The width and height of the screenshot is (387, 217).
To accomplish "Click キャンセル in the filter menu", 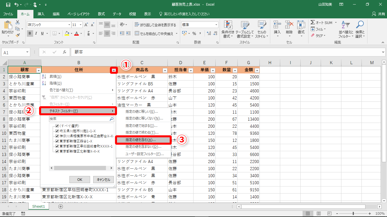I will (103, 179).
